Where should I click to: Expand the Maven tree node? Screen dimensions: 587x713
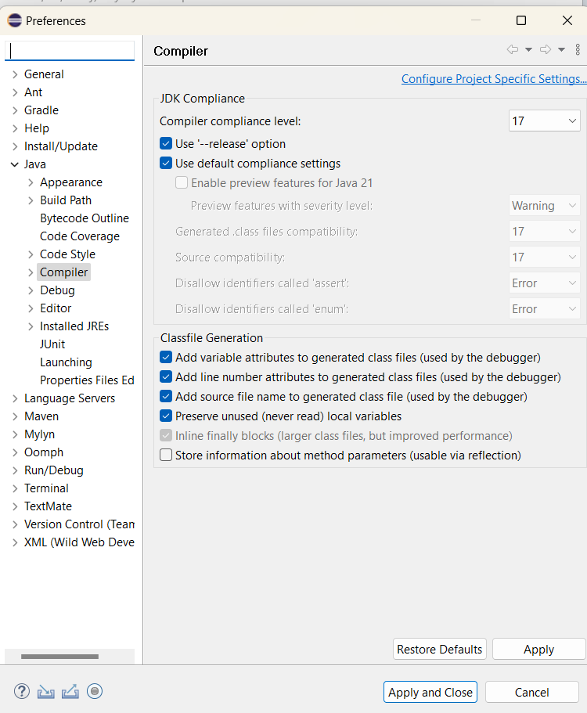click(15, 416)
